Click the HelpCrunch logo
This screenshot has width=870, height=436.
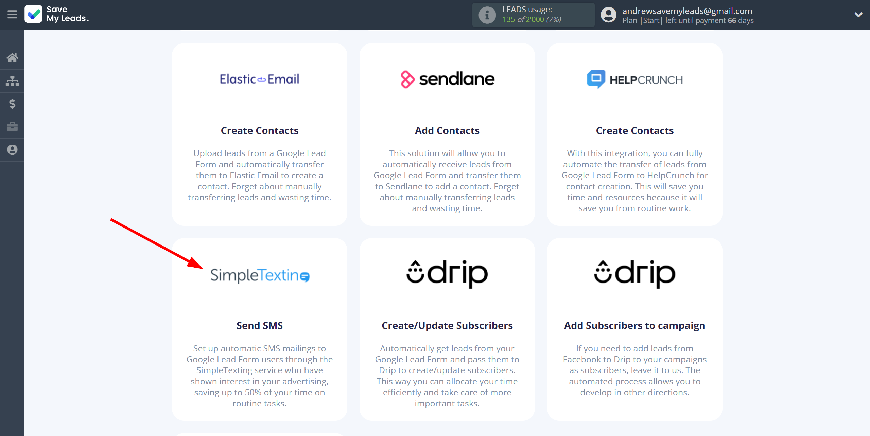(x=634, y=80)
